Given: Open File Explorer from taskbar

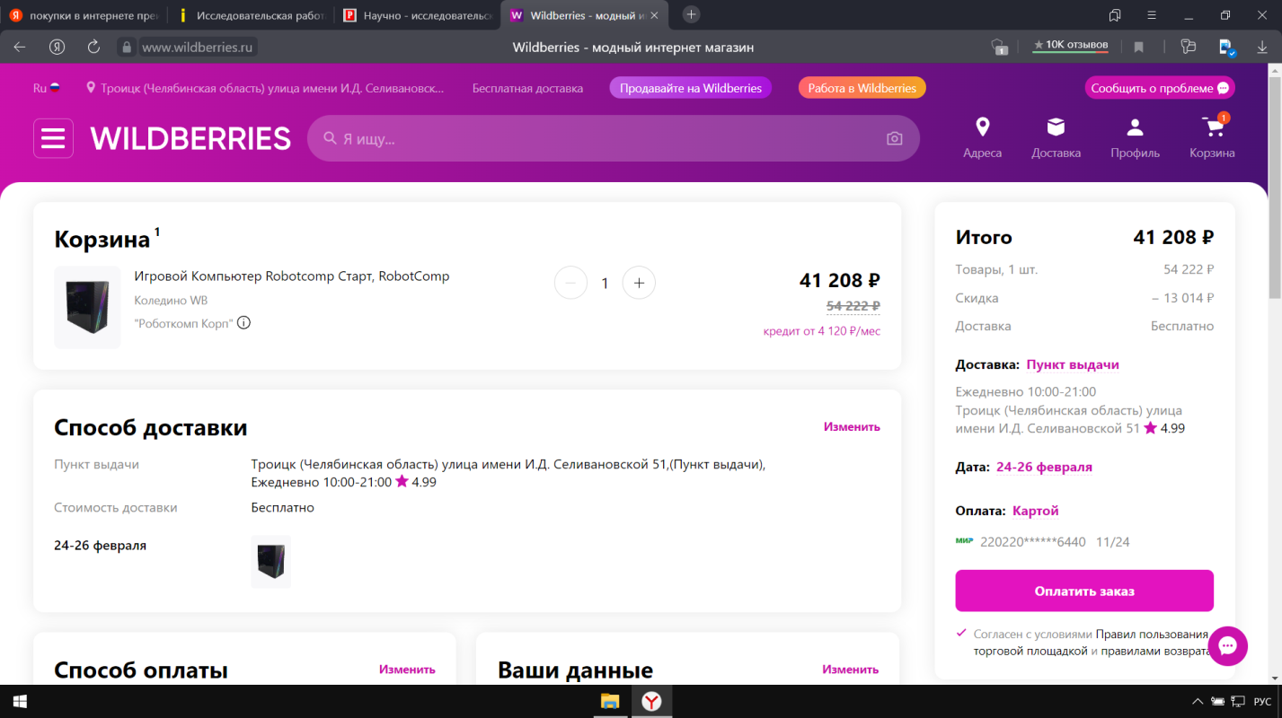Looking at the screenshot, I should [x=609, y=701].
